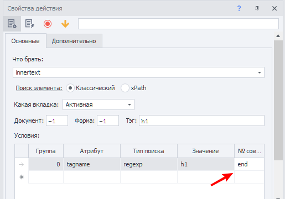This screenshot has height=199, width=285.
Task: Select the end match number cell
Action: point(249,164)
